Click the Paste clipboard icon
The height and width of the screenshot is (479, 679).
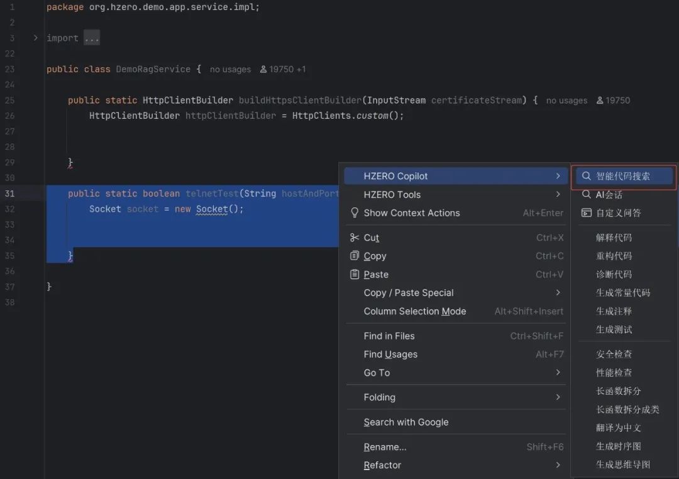click(355, 274)
